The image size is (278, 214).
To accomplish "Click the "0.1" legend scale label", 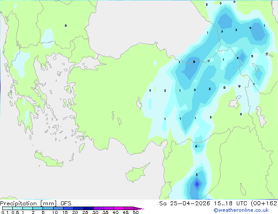I will tap(5, 212).
